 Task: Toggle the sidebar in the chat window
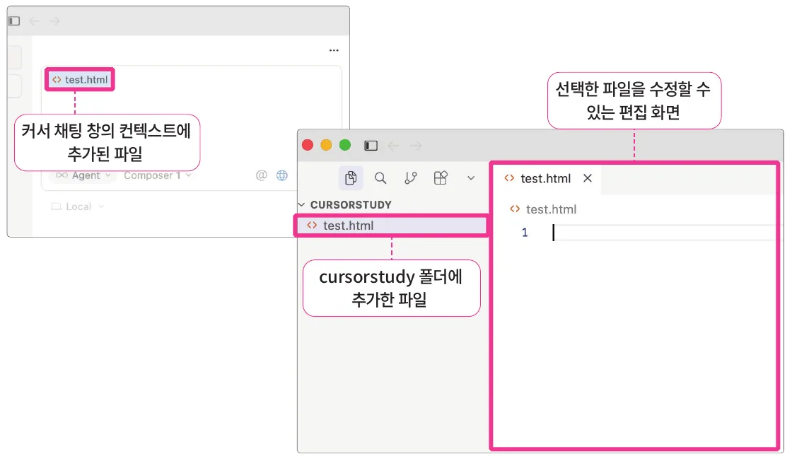pos(14,21)
